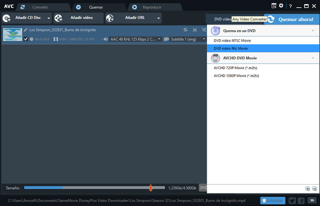Open help question mark icon

click(290, 6)
